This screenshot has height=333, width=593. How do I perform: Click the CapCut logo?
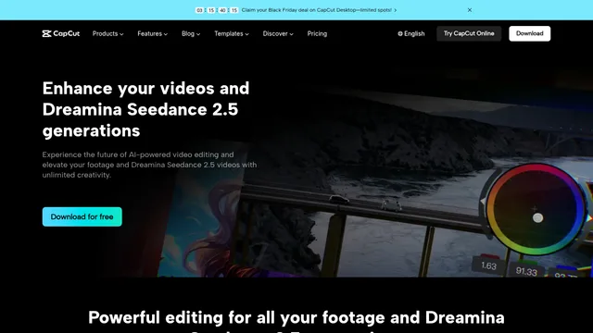tap(61, 33)
